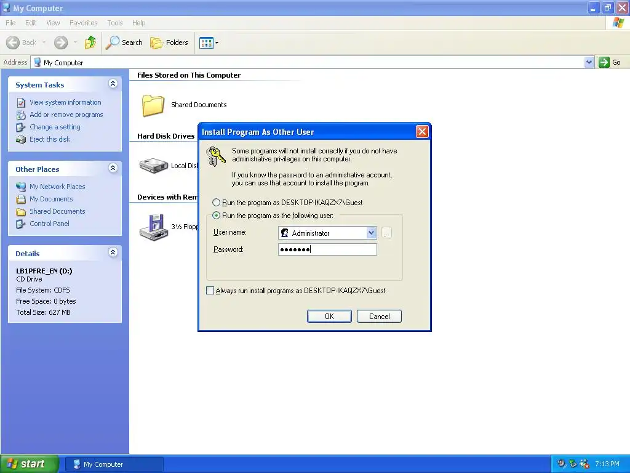Collapse the Details panel
Image resolution: width=630 pixels, height=473 pixels.
tap(113, 253)
